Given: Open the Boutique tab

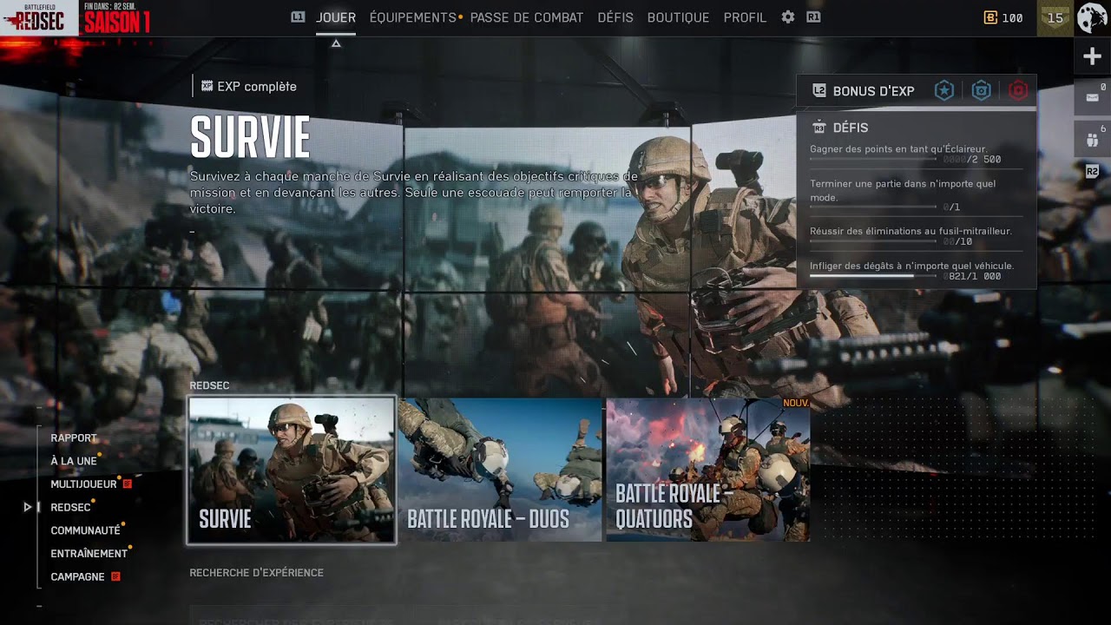Looking at the screenshot, I should pos(678,17).
